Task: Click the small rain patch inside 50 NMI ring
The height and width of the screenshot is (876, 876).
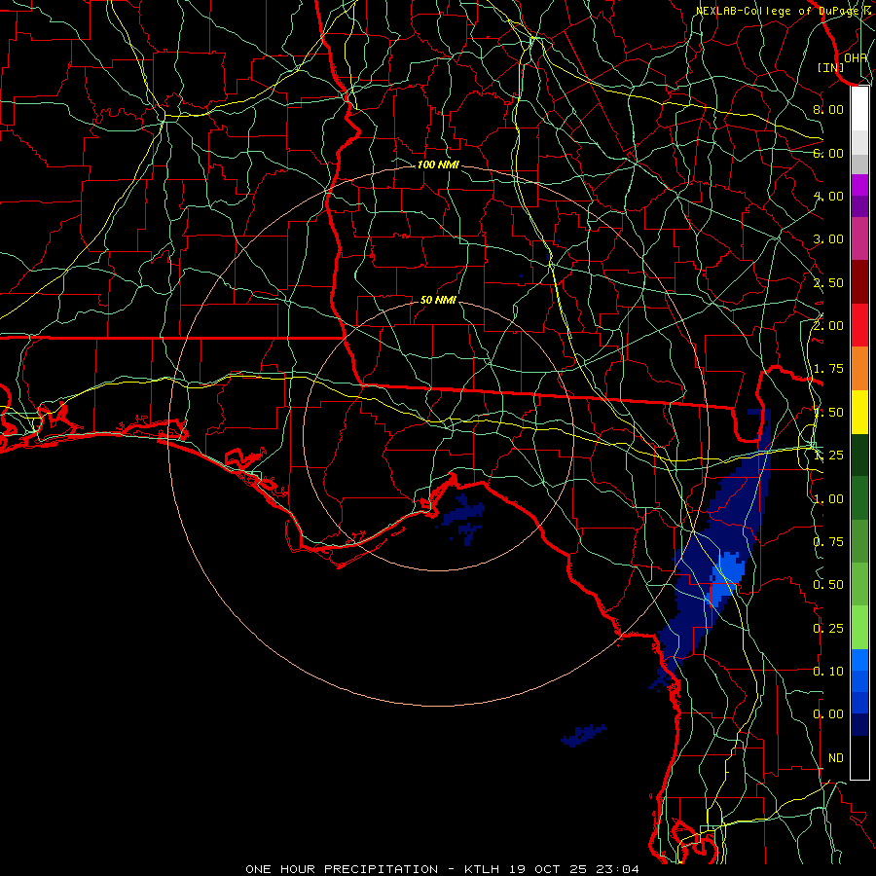Action: click(x=463, y=519)
